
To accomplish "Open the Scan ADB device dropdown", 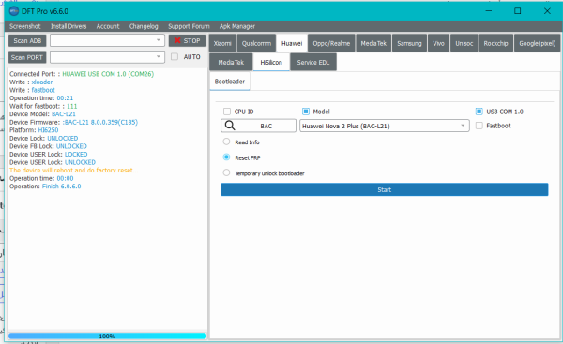I will pos(107,40).
